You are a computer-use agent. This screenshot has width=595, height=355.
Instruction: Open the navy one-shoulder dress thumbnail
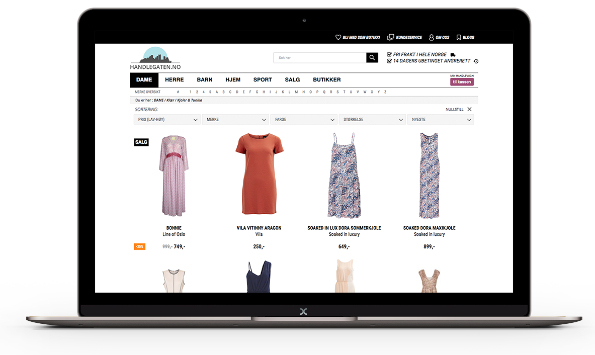coord(259,276)
